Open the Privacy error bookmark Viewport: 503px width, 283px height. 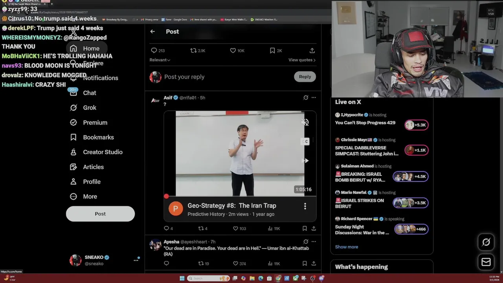[150, 19]
